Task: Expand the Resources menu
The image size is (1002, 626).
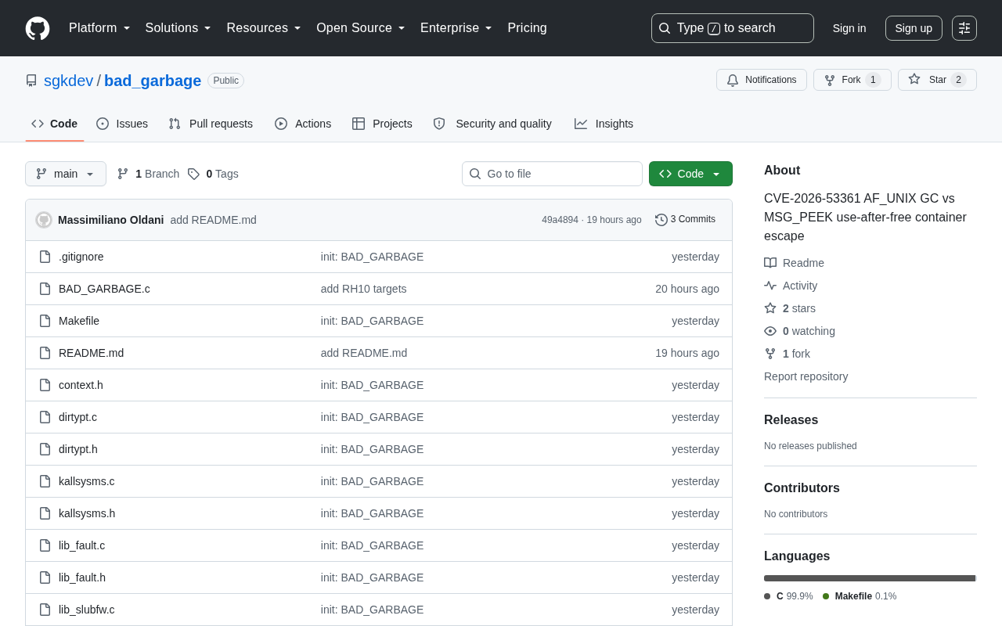Action: tap(264, 28)
